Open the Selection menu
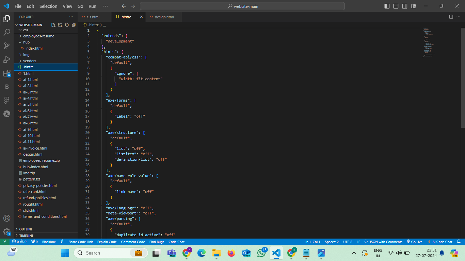The image size is (465, 261). point(48,6)
